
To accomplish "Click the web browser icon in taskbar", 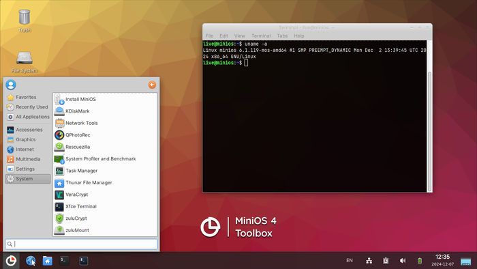I will coord(31,261).
